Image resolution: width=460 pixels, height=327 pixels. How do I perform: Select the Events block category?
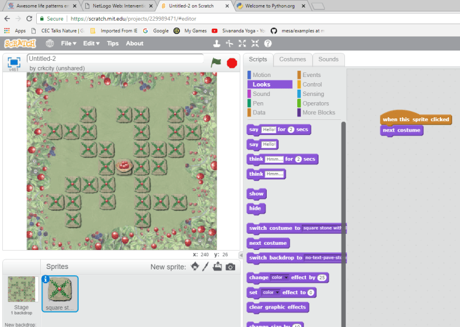coord(312,75)
